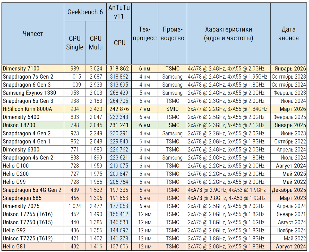Click the multi-core score "2 420"

click(x=96, y=109)
